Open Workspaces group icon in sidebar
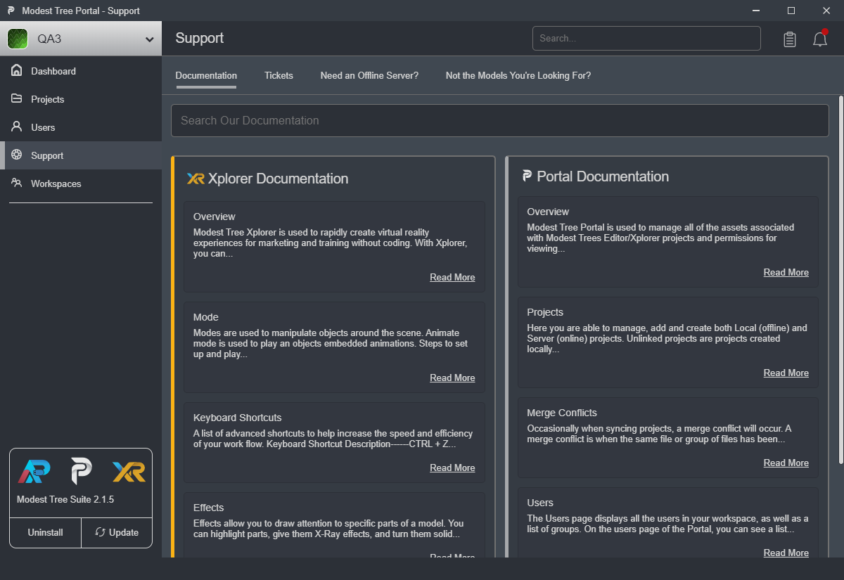Viewport: 844px width, 580px height. coord(17,183)
